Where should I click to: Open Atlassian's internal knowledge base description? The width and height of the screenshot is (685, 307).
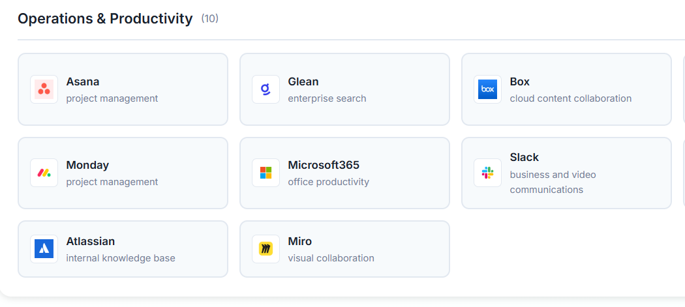(x=121, y=258)
